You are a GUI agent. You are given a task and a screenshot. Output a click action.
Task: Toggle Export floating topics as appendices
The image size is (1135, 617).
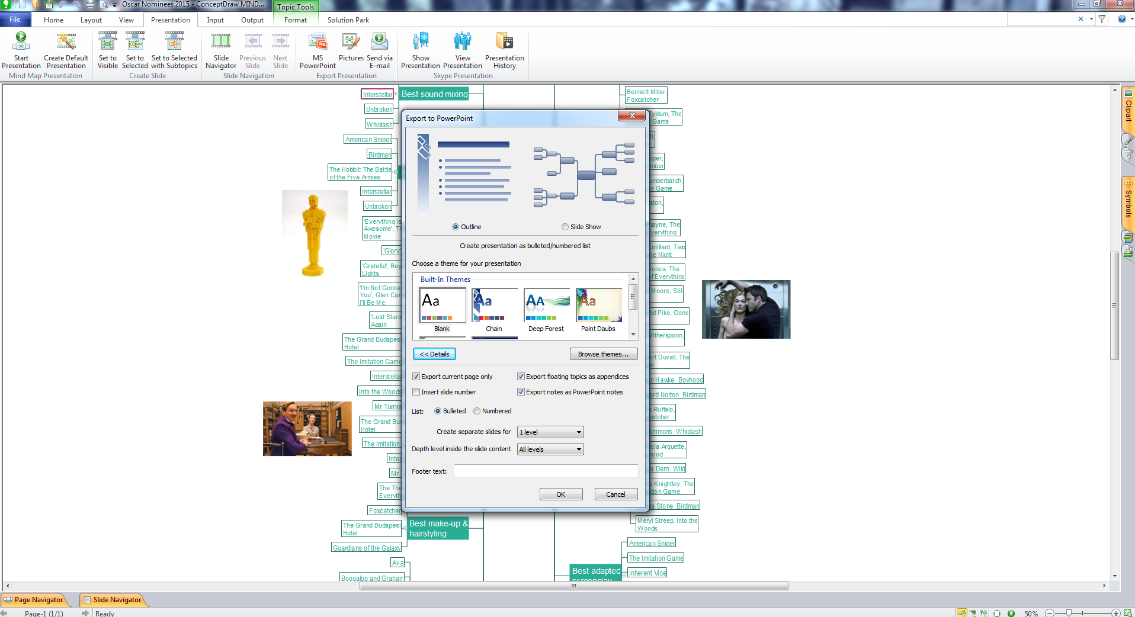(x=521, y=377)
